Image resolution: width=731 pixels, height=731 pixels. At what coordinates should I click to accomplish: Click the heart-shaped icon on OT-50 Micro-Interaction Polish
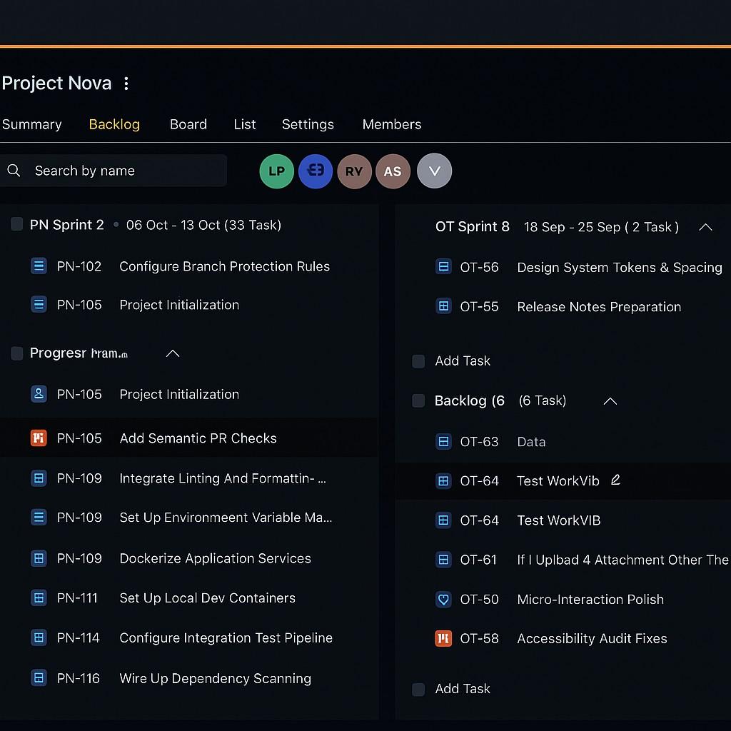coord(443,599)
